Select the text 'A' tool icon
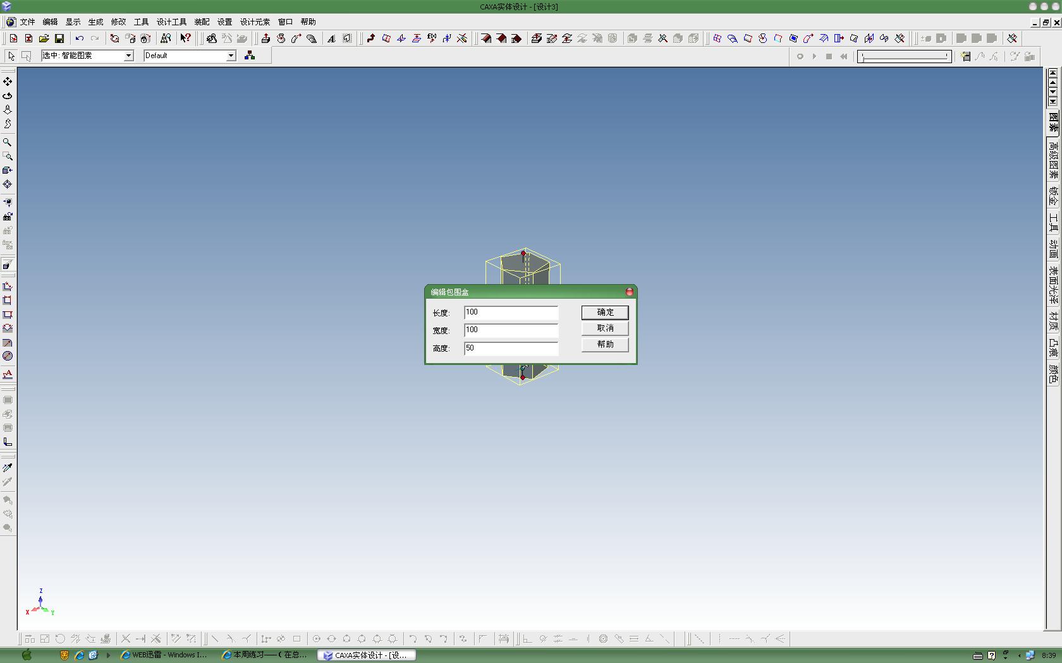 [x=331, y=39]
